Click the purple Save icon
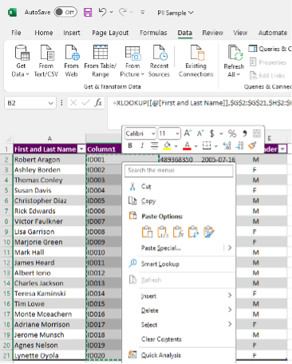Image resolution: width=292 pixels, height=364 pixels. coord(88,12)
